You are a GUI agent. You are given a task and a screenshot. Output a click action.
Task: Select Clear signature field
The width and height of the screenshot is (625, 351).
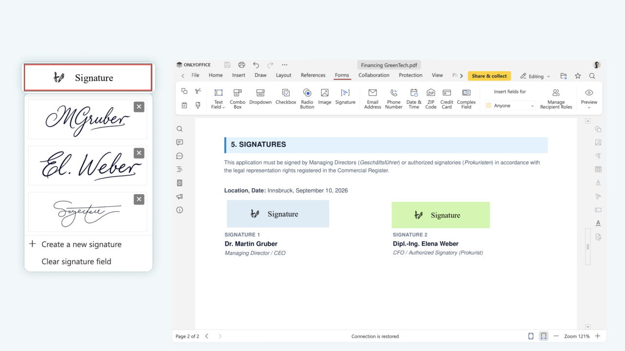coord(76,261)
